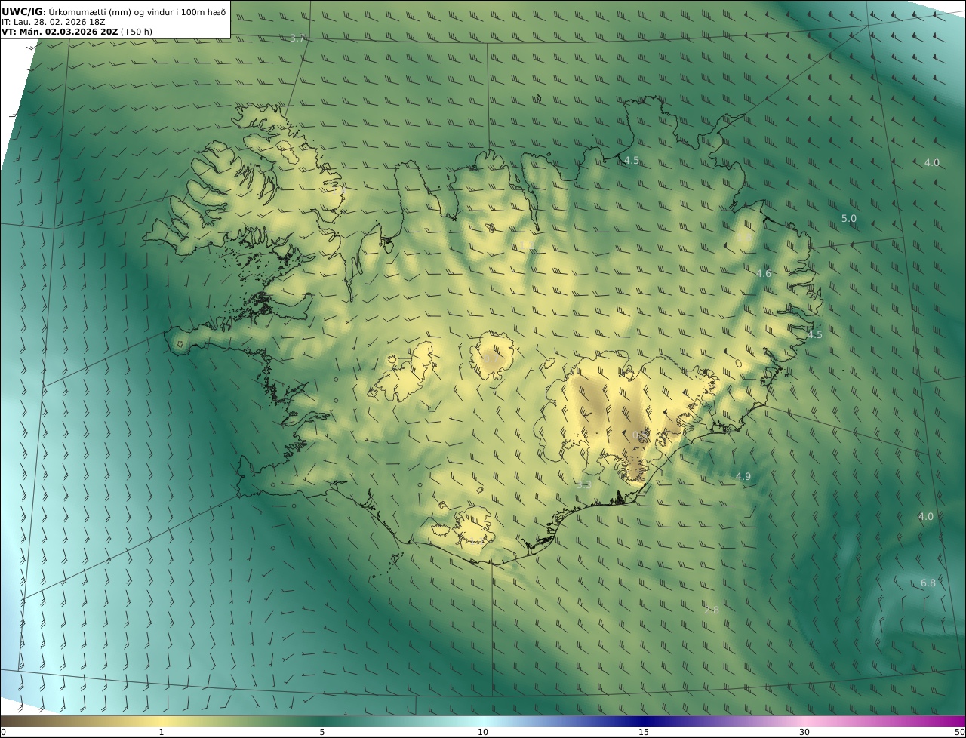This screenshot has height=738, width=966.
Task: Click the 5.0 value on the map
Action: (849, 219)
